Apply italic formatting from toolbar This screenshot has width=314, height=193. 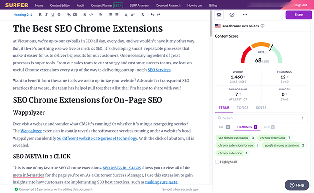pos(47,15)
